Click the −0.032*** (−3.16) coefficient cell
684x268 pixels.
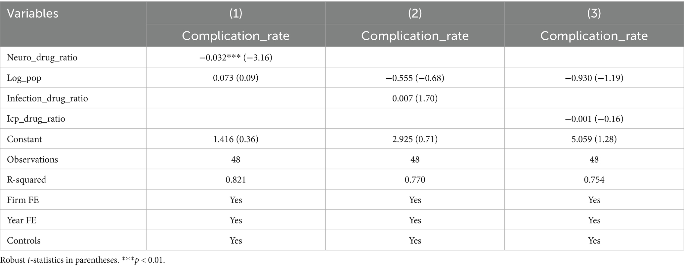(x=235, y=57)
